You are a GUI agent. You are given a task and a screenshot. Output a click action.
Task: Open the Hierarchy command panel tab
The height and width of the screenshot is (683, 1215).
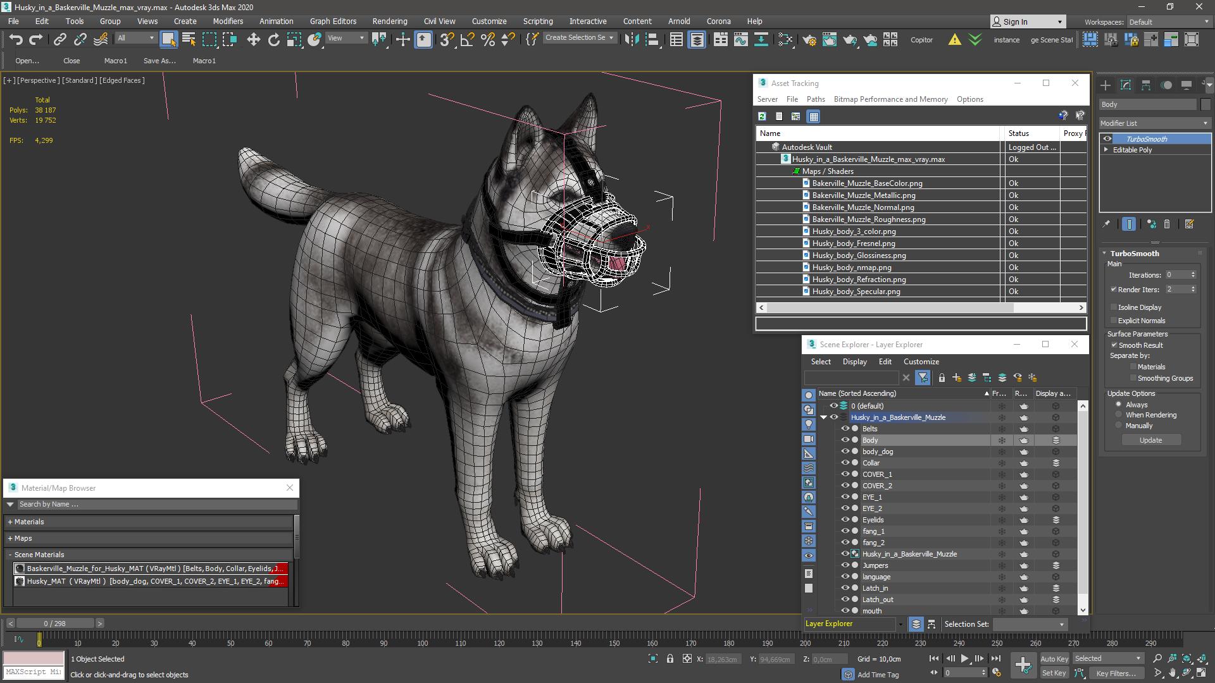click(1146, 85)
